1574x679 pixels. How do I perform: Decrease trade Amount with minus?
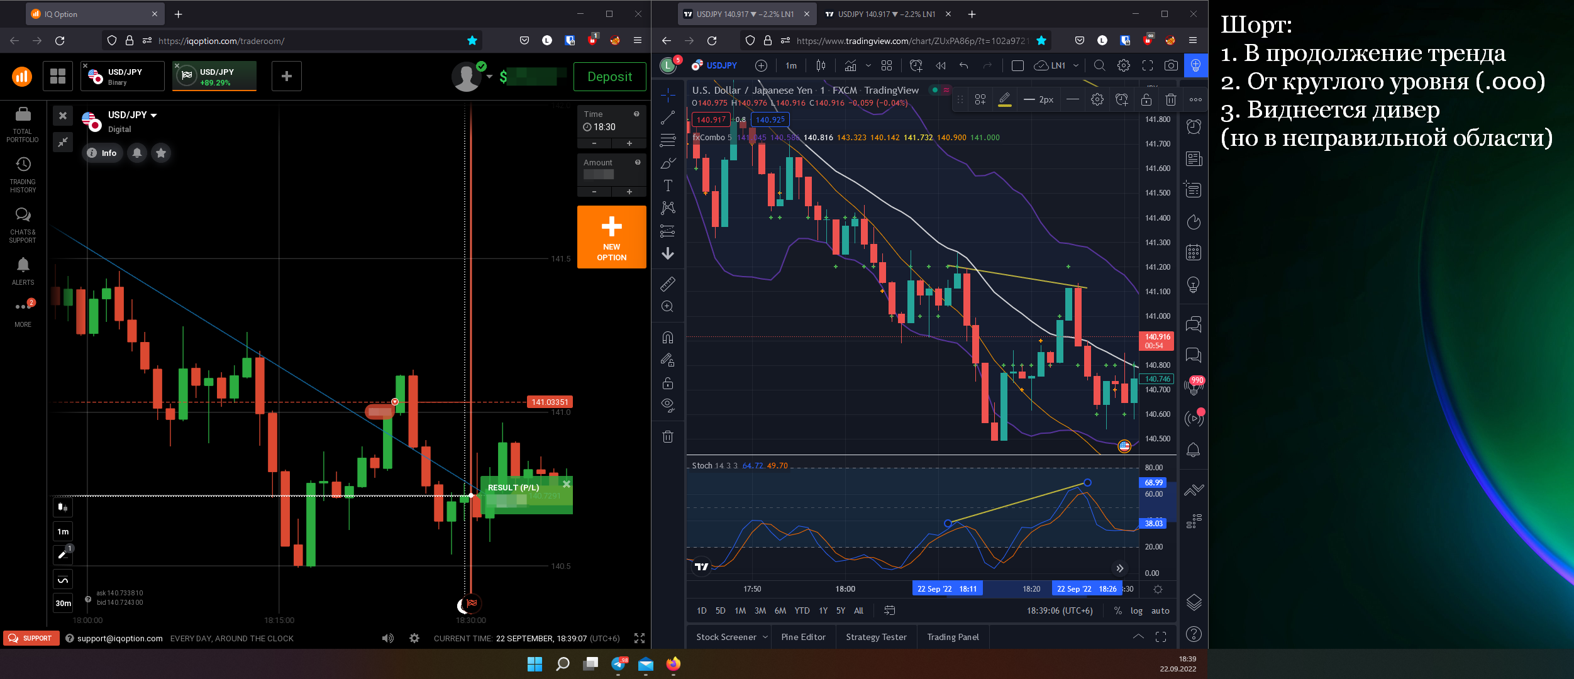point(594,192)
